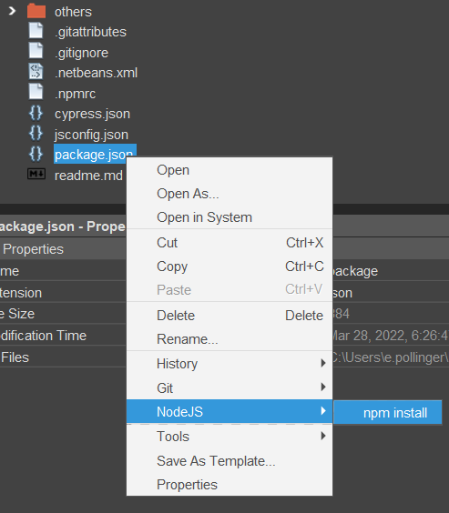Image resolution: width=449 pixels, height=513 pixels.
Task: Expand the Git submenu arrow
Action: pos(323,387)
